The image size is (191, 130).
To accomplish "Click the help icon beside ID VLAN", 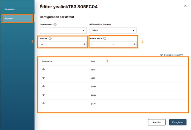I will (x=50, y=38).
